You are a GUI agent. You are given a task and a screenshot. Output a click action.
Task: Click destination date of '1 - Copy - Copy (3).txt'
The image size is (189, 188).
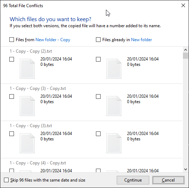coord(143,134)
